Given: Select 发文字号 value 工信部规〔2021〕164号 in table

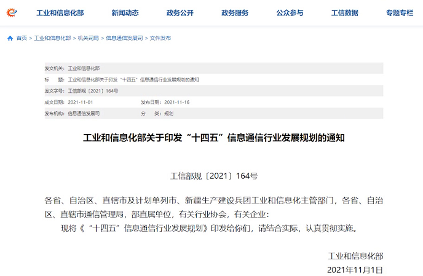Looking at the screenshot, I should [x=93, y=91].
